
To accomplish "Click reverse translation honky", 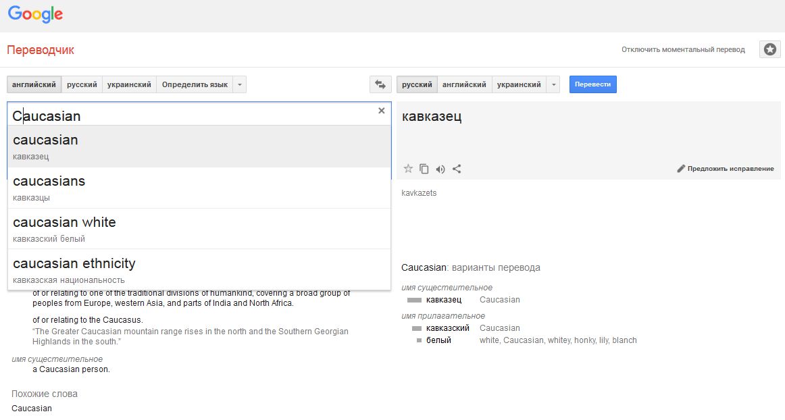I will pyautogui.click(x=585, y=340).
